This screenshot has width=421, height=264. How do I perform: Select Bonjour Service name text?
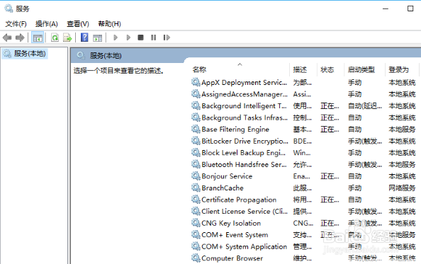(227, 176)
